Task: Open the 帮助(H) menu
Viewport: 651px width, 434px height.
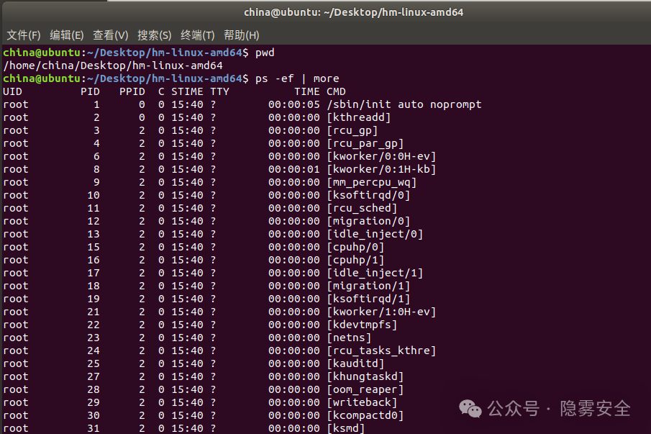Action: [x=242, y=35]
